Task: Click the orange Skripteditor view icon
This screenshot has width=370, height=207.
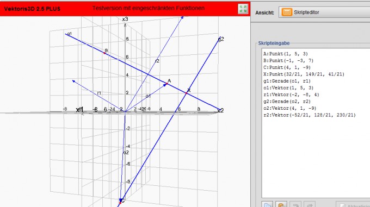Action: tap(287, 12)
